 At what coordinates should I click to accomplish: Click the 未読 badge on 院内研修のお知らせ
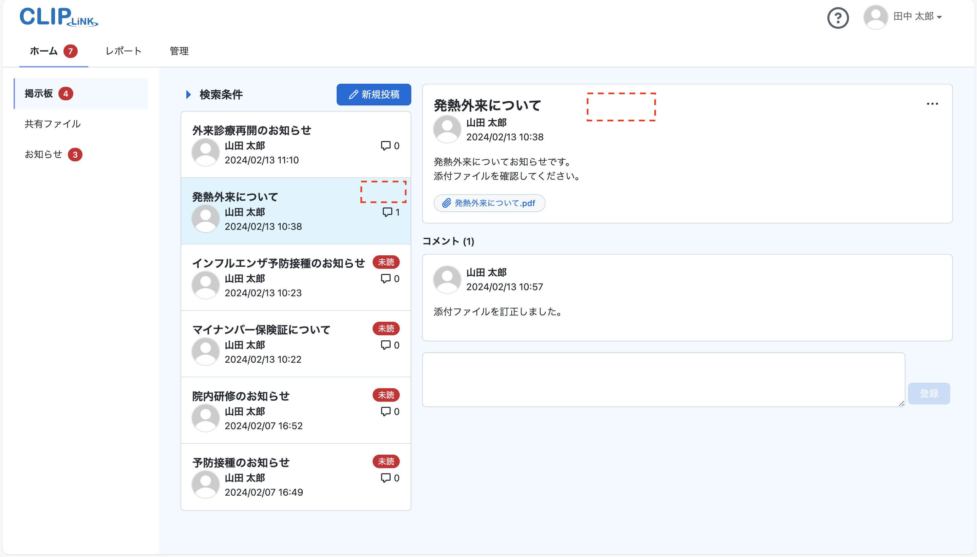pyautogui.click(x=386, y=395)
